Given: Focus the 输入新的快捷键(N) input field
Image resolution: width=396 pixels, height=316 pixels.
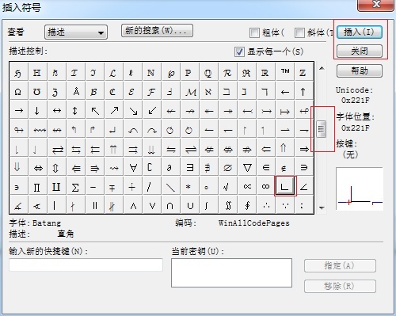Looking at the screenshot, I should pos(86,265).
